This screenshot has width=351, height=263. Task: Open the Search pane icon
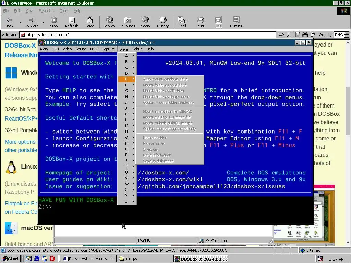pos(109,22)
